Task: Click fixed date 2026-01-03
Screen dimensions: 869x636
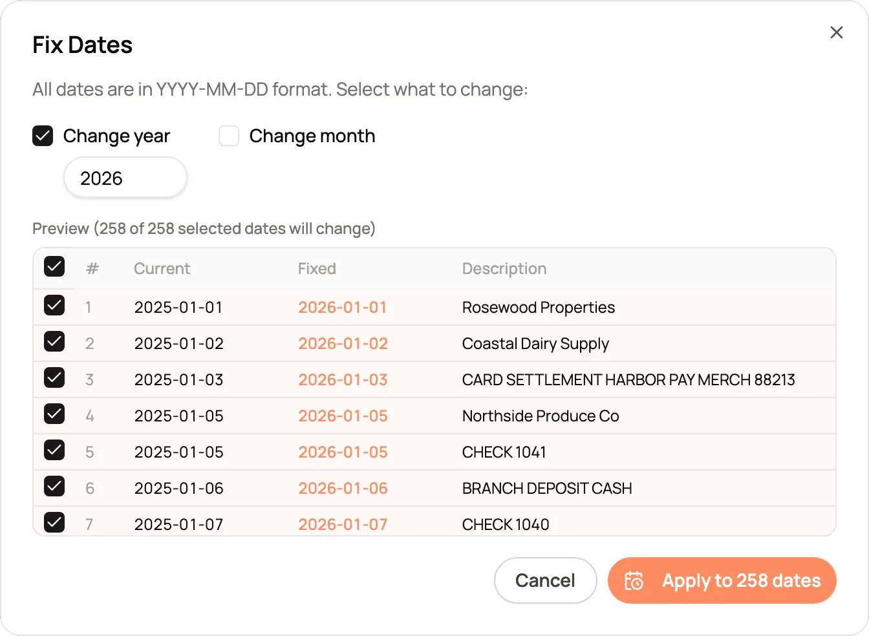Action: coord(343,380)
